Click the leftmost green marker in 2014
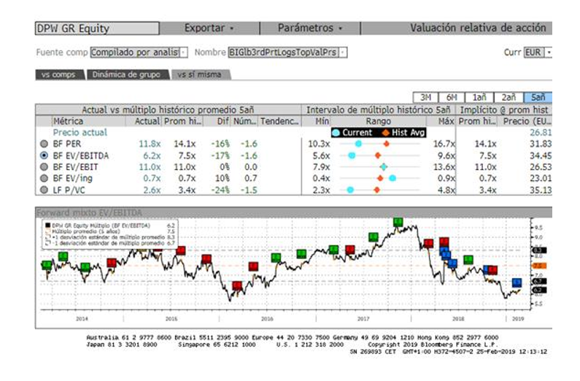Screen dimensions: 580x381 coord(47,265)
